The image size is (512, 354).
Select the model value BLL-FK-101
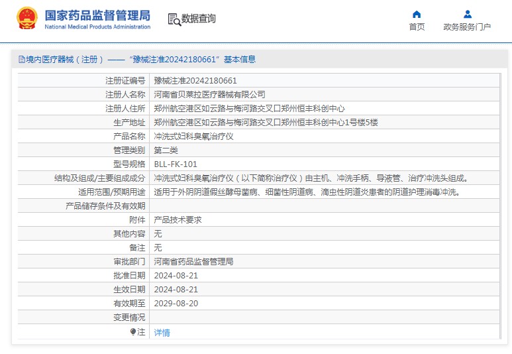point(176,164)
